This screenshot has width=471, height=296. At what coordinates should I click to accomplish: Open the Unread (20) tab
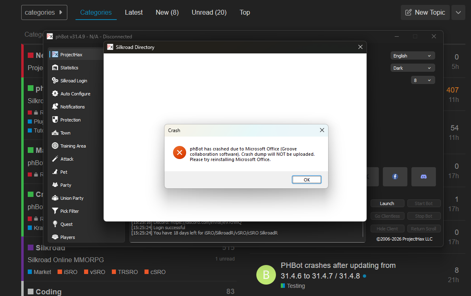tap(209, 12)
